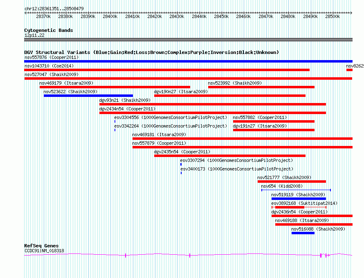
Task: Click the CCDC91|NM_018318 gene label
Action: point(44,251)
